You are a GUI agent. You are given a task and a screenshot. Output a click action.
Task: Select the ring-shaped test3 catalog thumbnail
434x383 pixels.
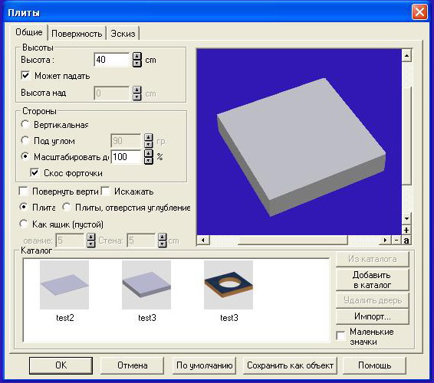(x=229, y=285)
